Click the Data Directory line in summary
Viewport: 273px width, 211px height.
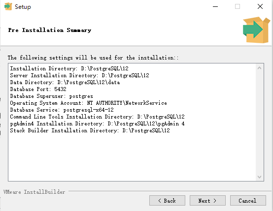click(65, 82)
